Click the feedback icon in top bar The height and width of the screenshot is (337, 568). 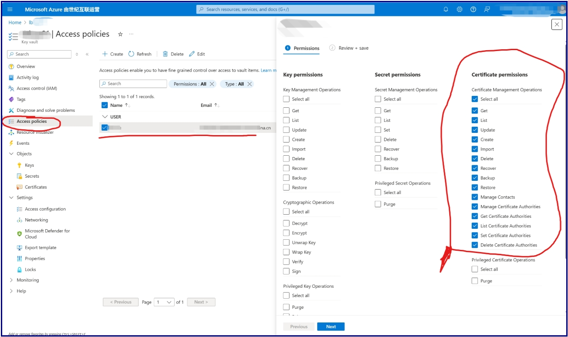487,9
